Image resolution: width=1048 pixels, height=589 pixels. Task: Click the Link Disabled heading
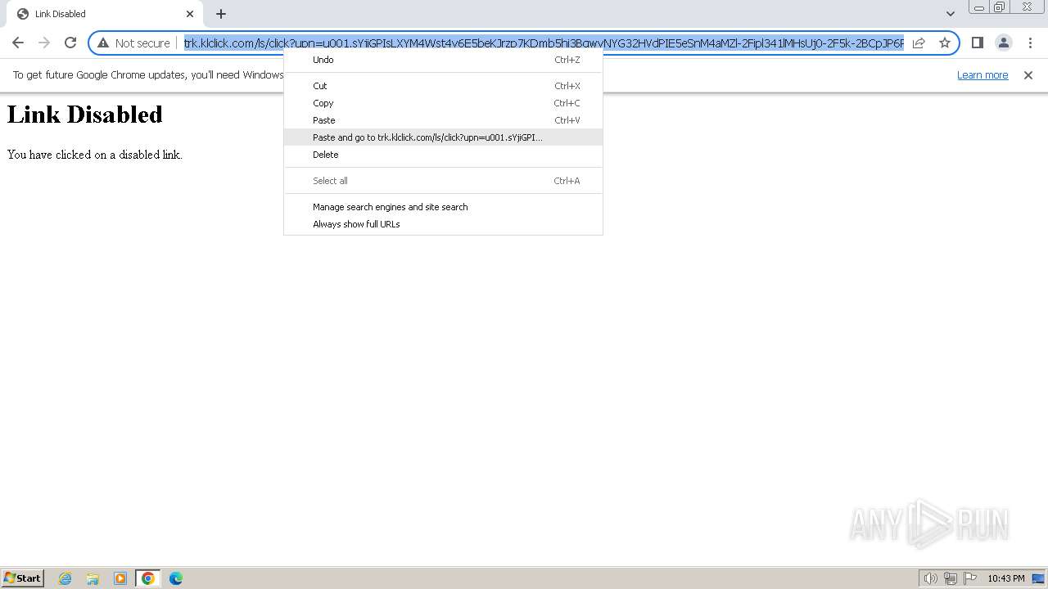[85, 115]
